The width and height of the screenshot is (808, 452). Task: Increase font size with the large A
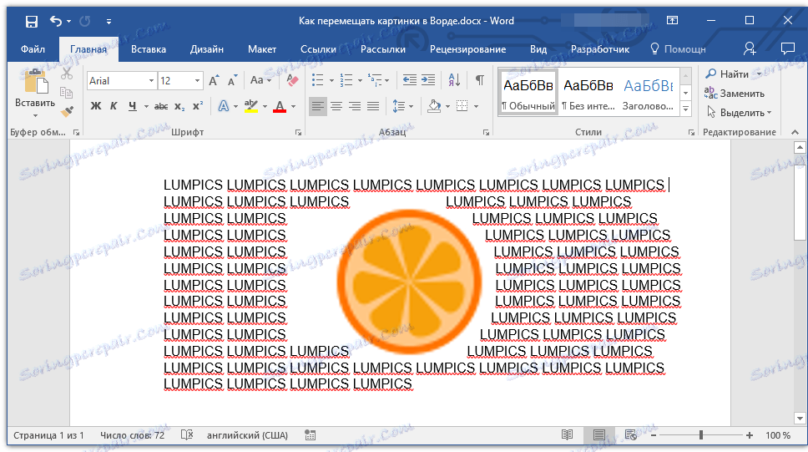[x=214, y=80]
